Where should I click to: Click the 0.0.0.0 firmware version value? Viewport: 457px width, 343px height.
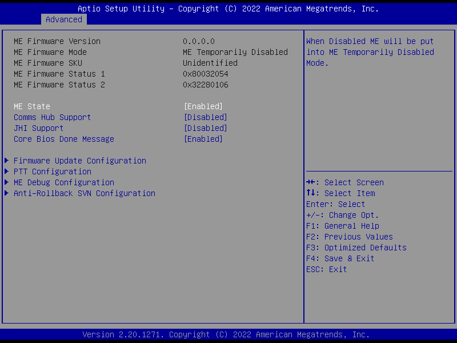coord(199,41)
